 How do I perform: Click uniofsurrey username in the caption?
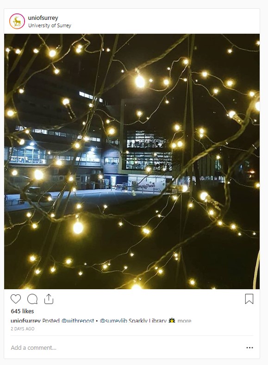click(x=25, y=321)
